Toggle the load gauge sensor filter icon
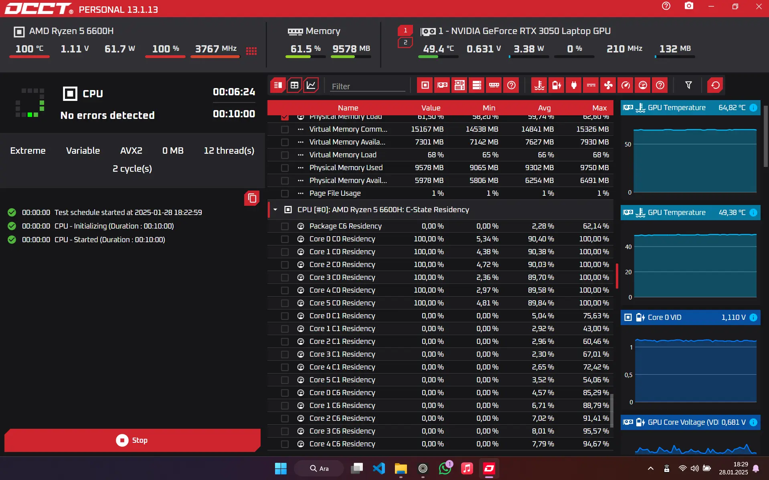 (643, 85)
